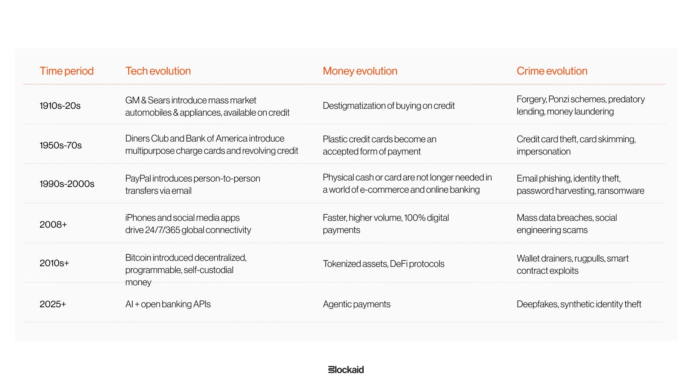Screen dimensions: 692x389
Task: Click the 2008+ time period cell
Action: (x=53, y=224)
